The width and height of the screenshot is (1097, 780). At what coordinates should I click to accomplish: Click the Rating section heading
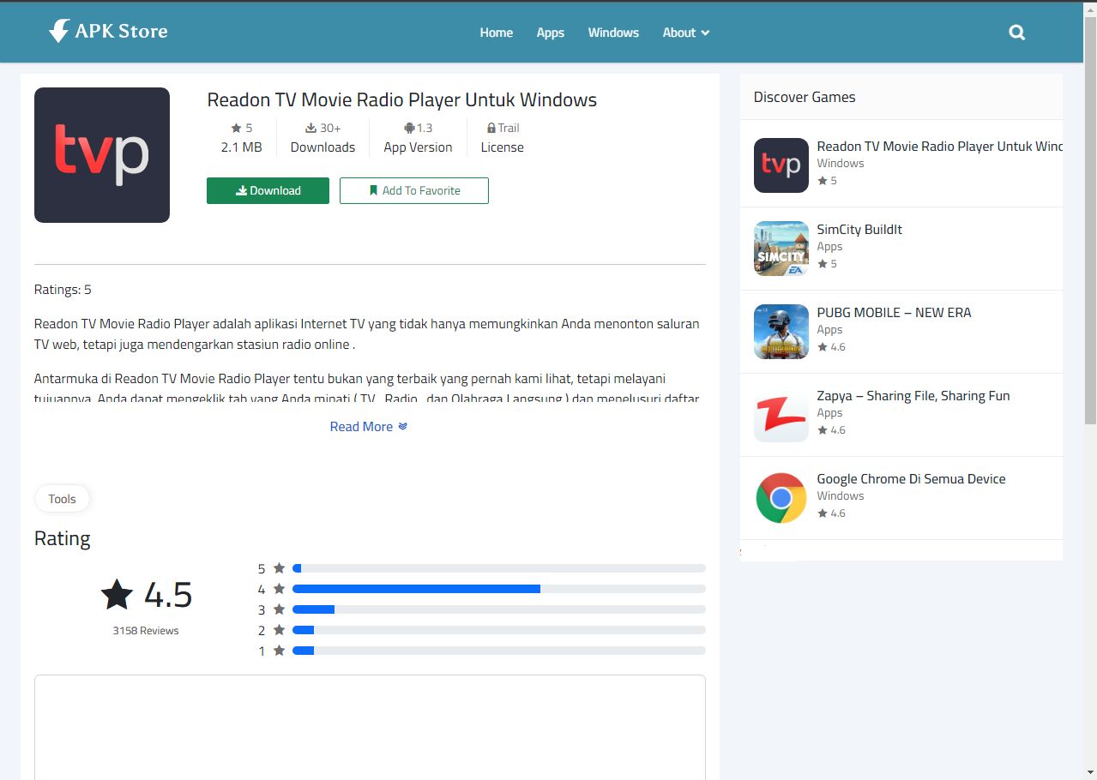[x=63, y=539]
